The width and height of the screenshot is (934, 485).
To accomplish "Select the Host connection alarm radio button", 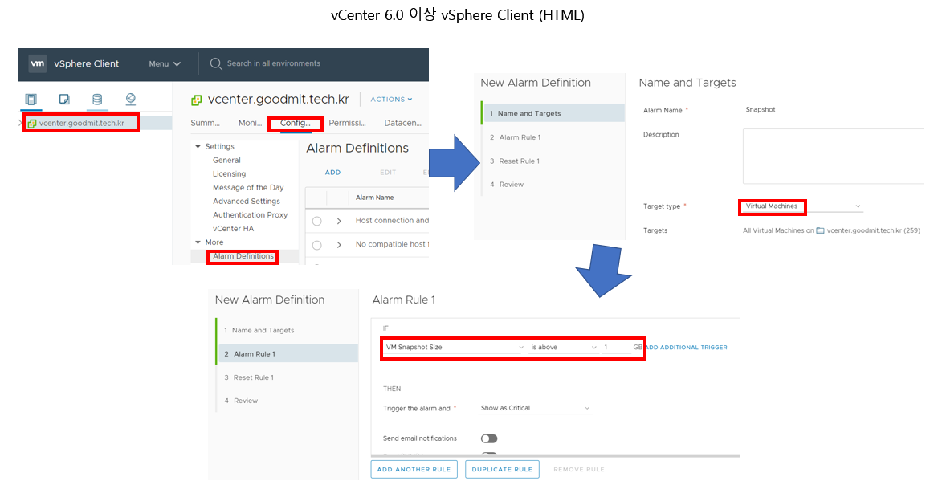I will point(317,221).
